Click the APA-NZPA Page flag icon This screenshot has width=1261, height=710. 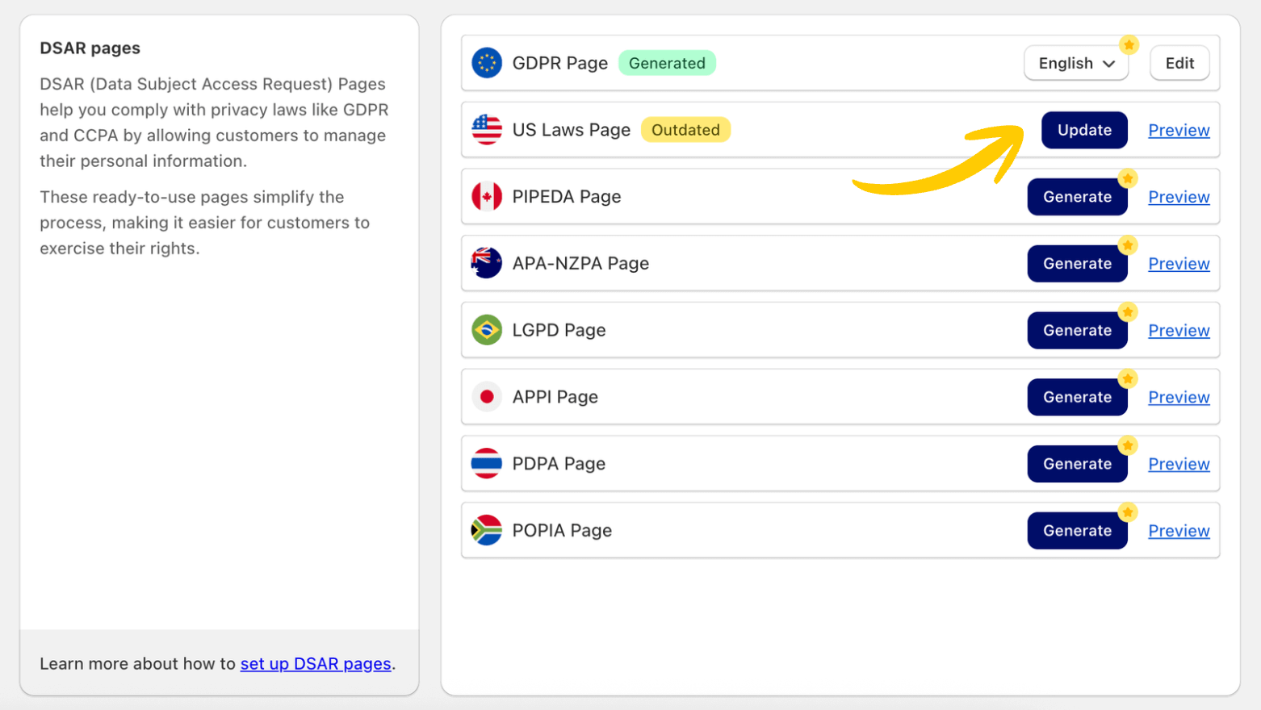pyautogui.click(x=485, y=263)
